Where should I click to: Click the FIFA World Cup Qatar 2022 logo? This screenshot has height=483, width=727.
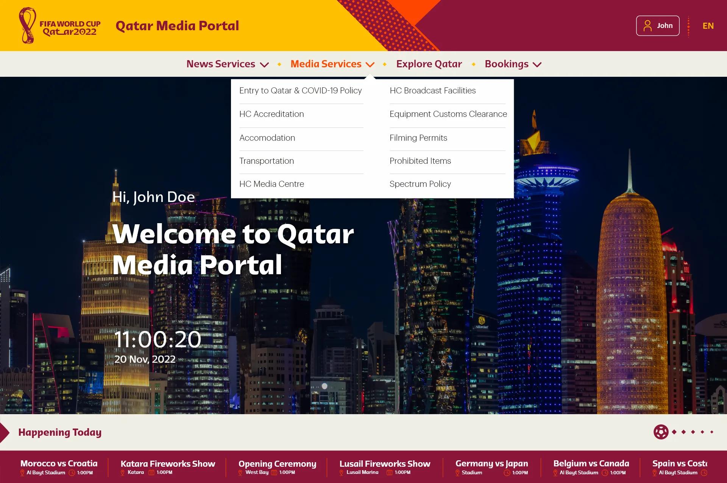click(60, 26)
